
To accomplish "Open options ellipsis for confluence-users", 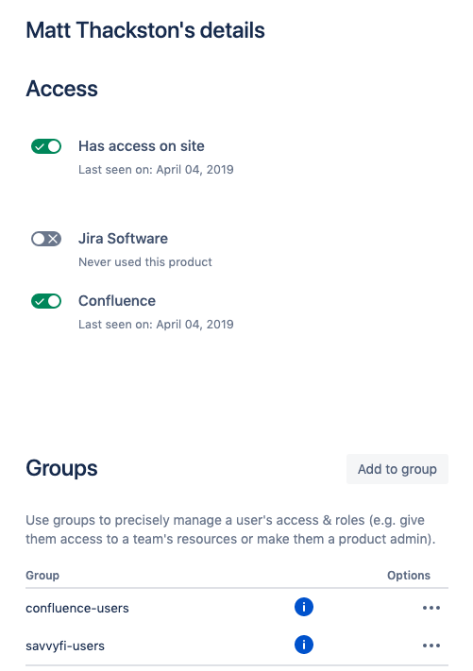I will coord(431,608).
